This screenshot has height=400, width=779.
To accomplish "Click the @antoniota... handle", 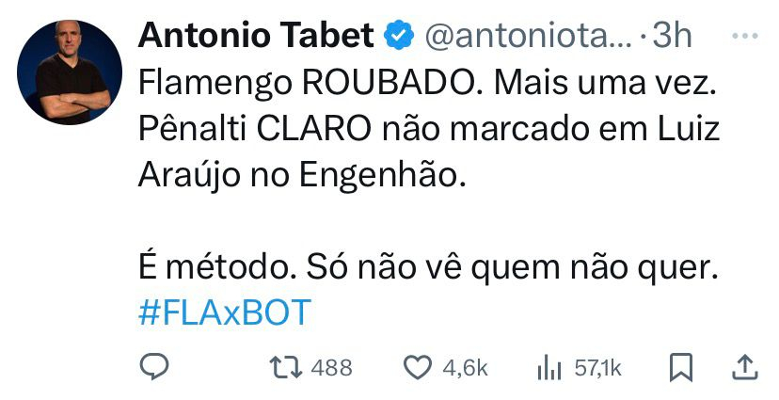I will pyautogui.click(x=528, y=37).
